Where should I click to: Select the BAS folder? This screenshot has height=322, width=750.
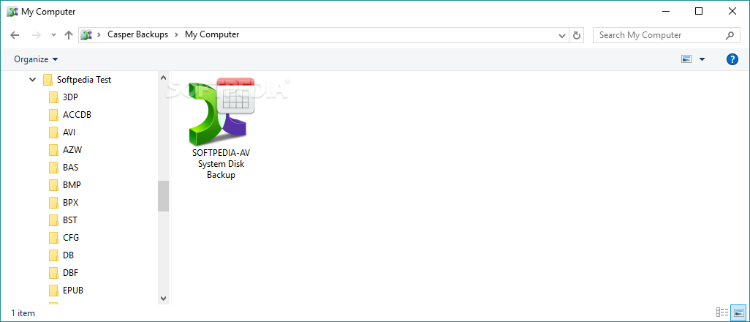pos(71,168)
